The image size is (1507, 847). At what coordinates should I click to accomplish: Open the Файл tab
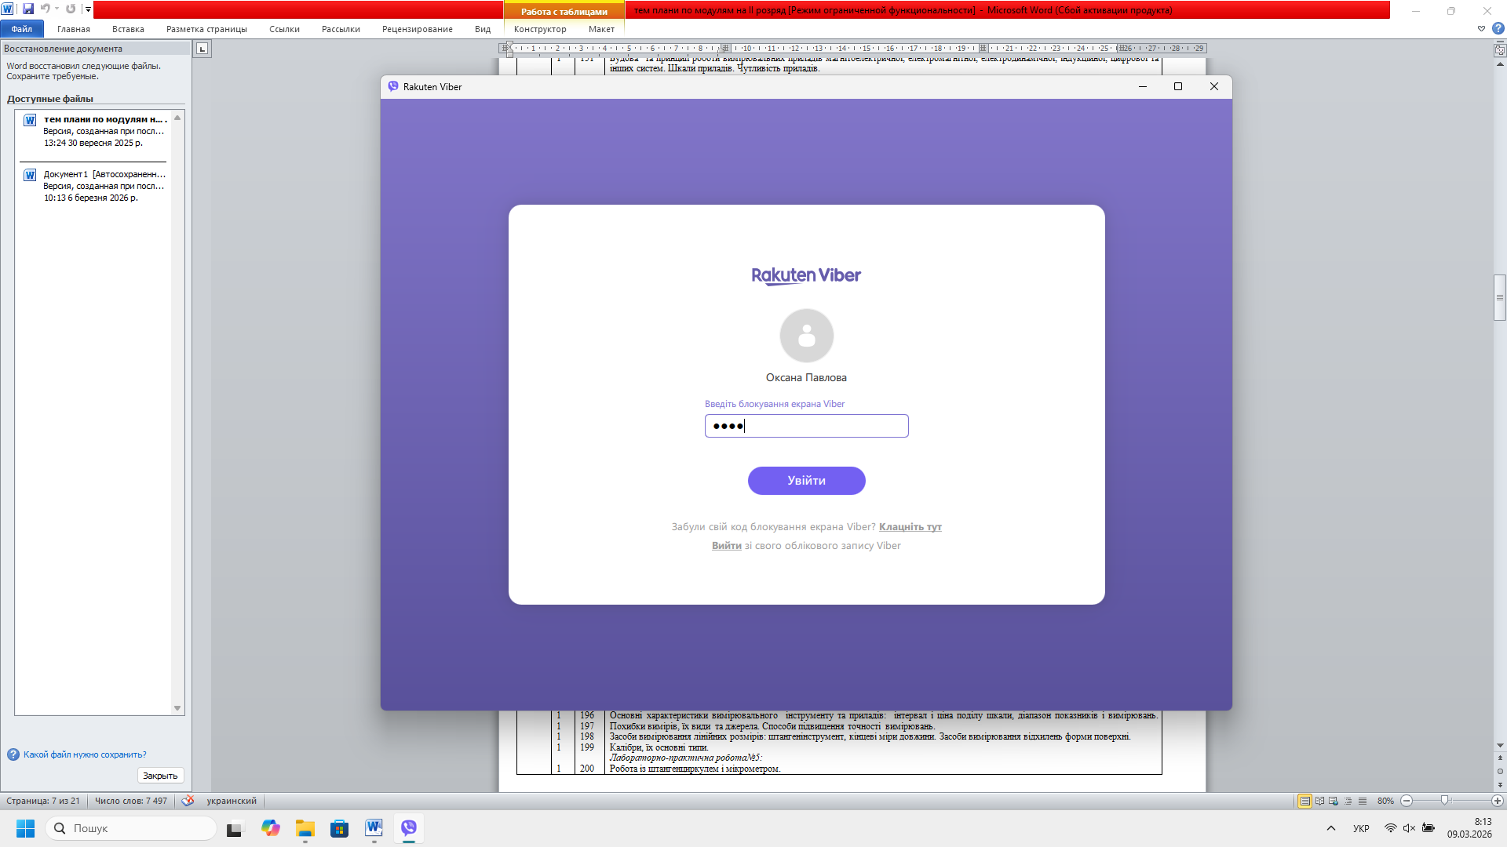pos(22,29)
